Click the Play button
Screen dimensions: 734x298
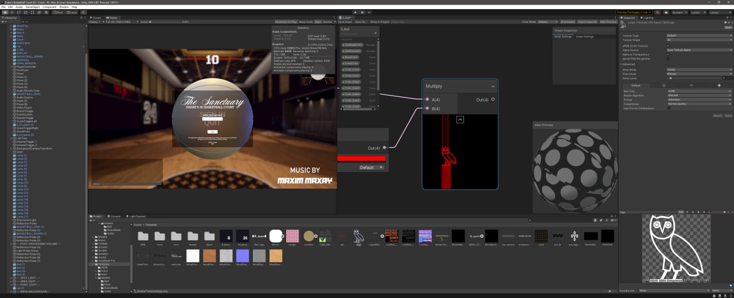coord(356,11)
